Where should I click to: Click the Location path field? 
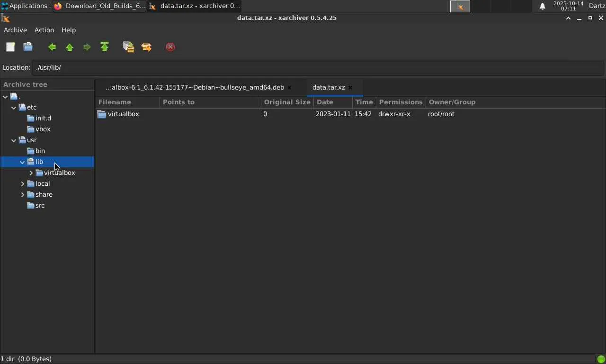point(318,68)
